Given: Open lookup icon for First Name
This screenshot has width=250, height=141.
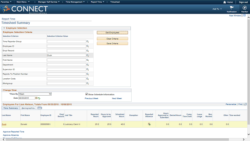Looking at the screenshot, I should click(87, 60).
